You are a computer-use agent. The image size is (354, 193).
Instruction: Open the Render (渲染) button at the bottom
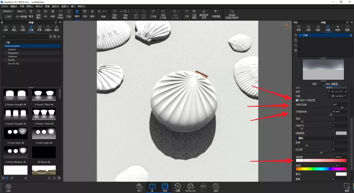216,187
